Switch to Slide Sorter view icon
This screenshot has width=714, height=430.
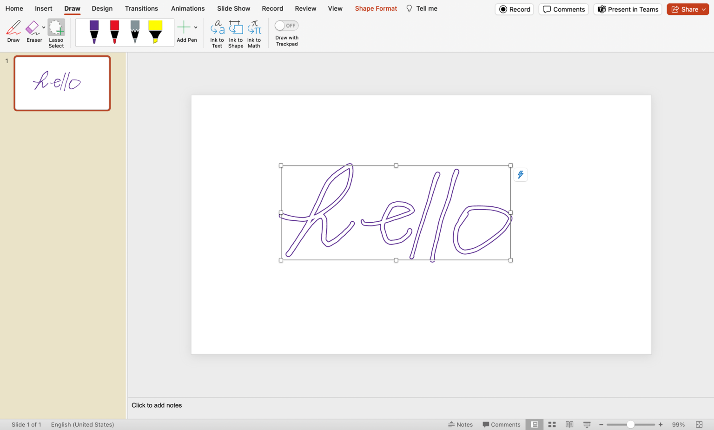pos(552,424)
